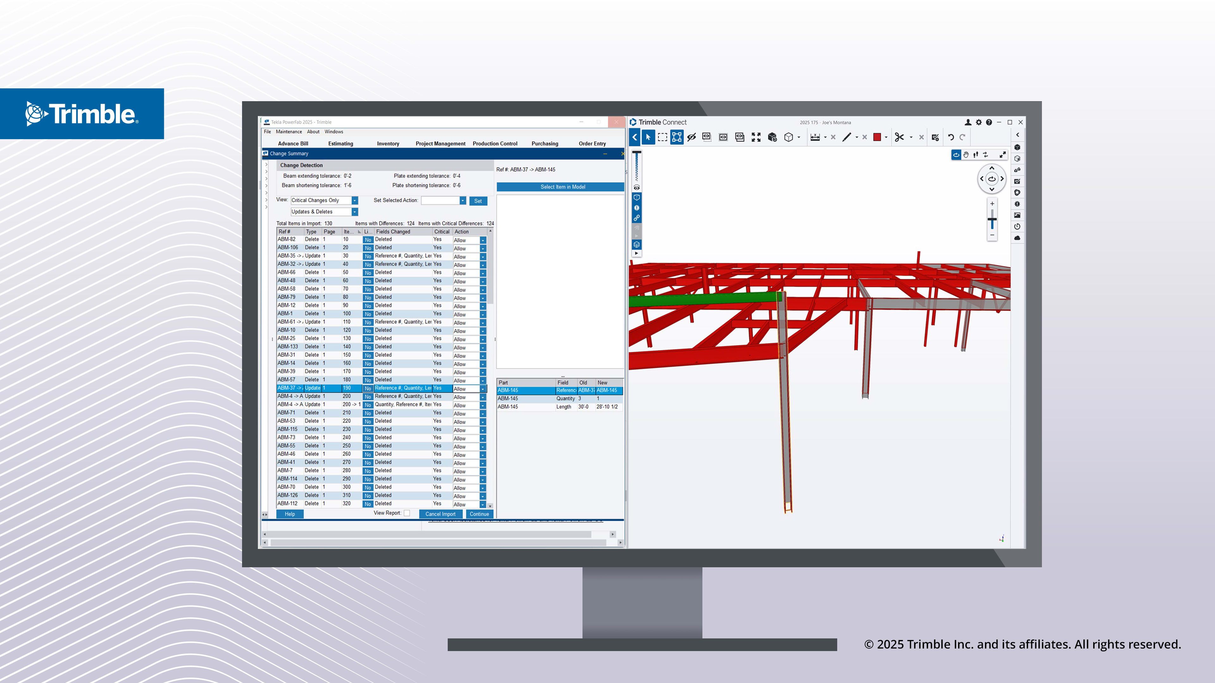
Task: Toggle the View Report checkbox
Action: pyautogui.click(x=407, y=513)
